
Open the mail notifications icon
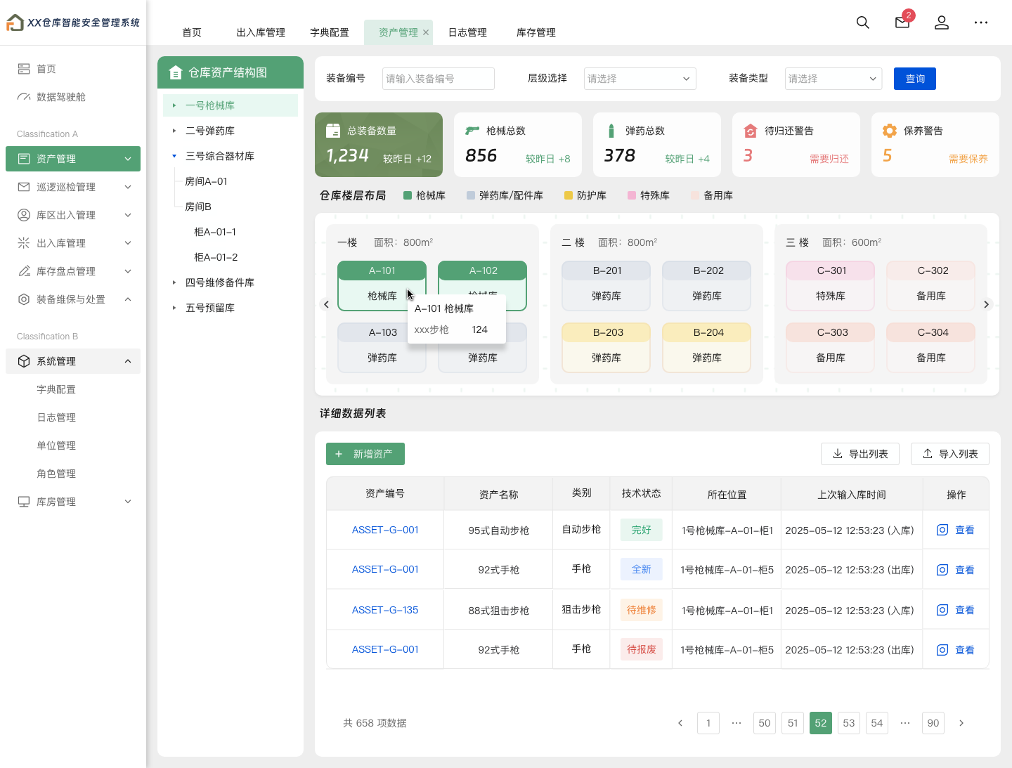click(x=902, y=22)
